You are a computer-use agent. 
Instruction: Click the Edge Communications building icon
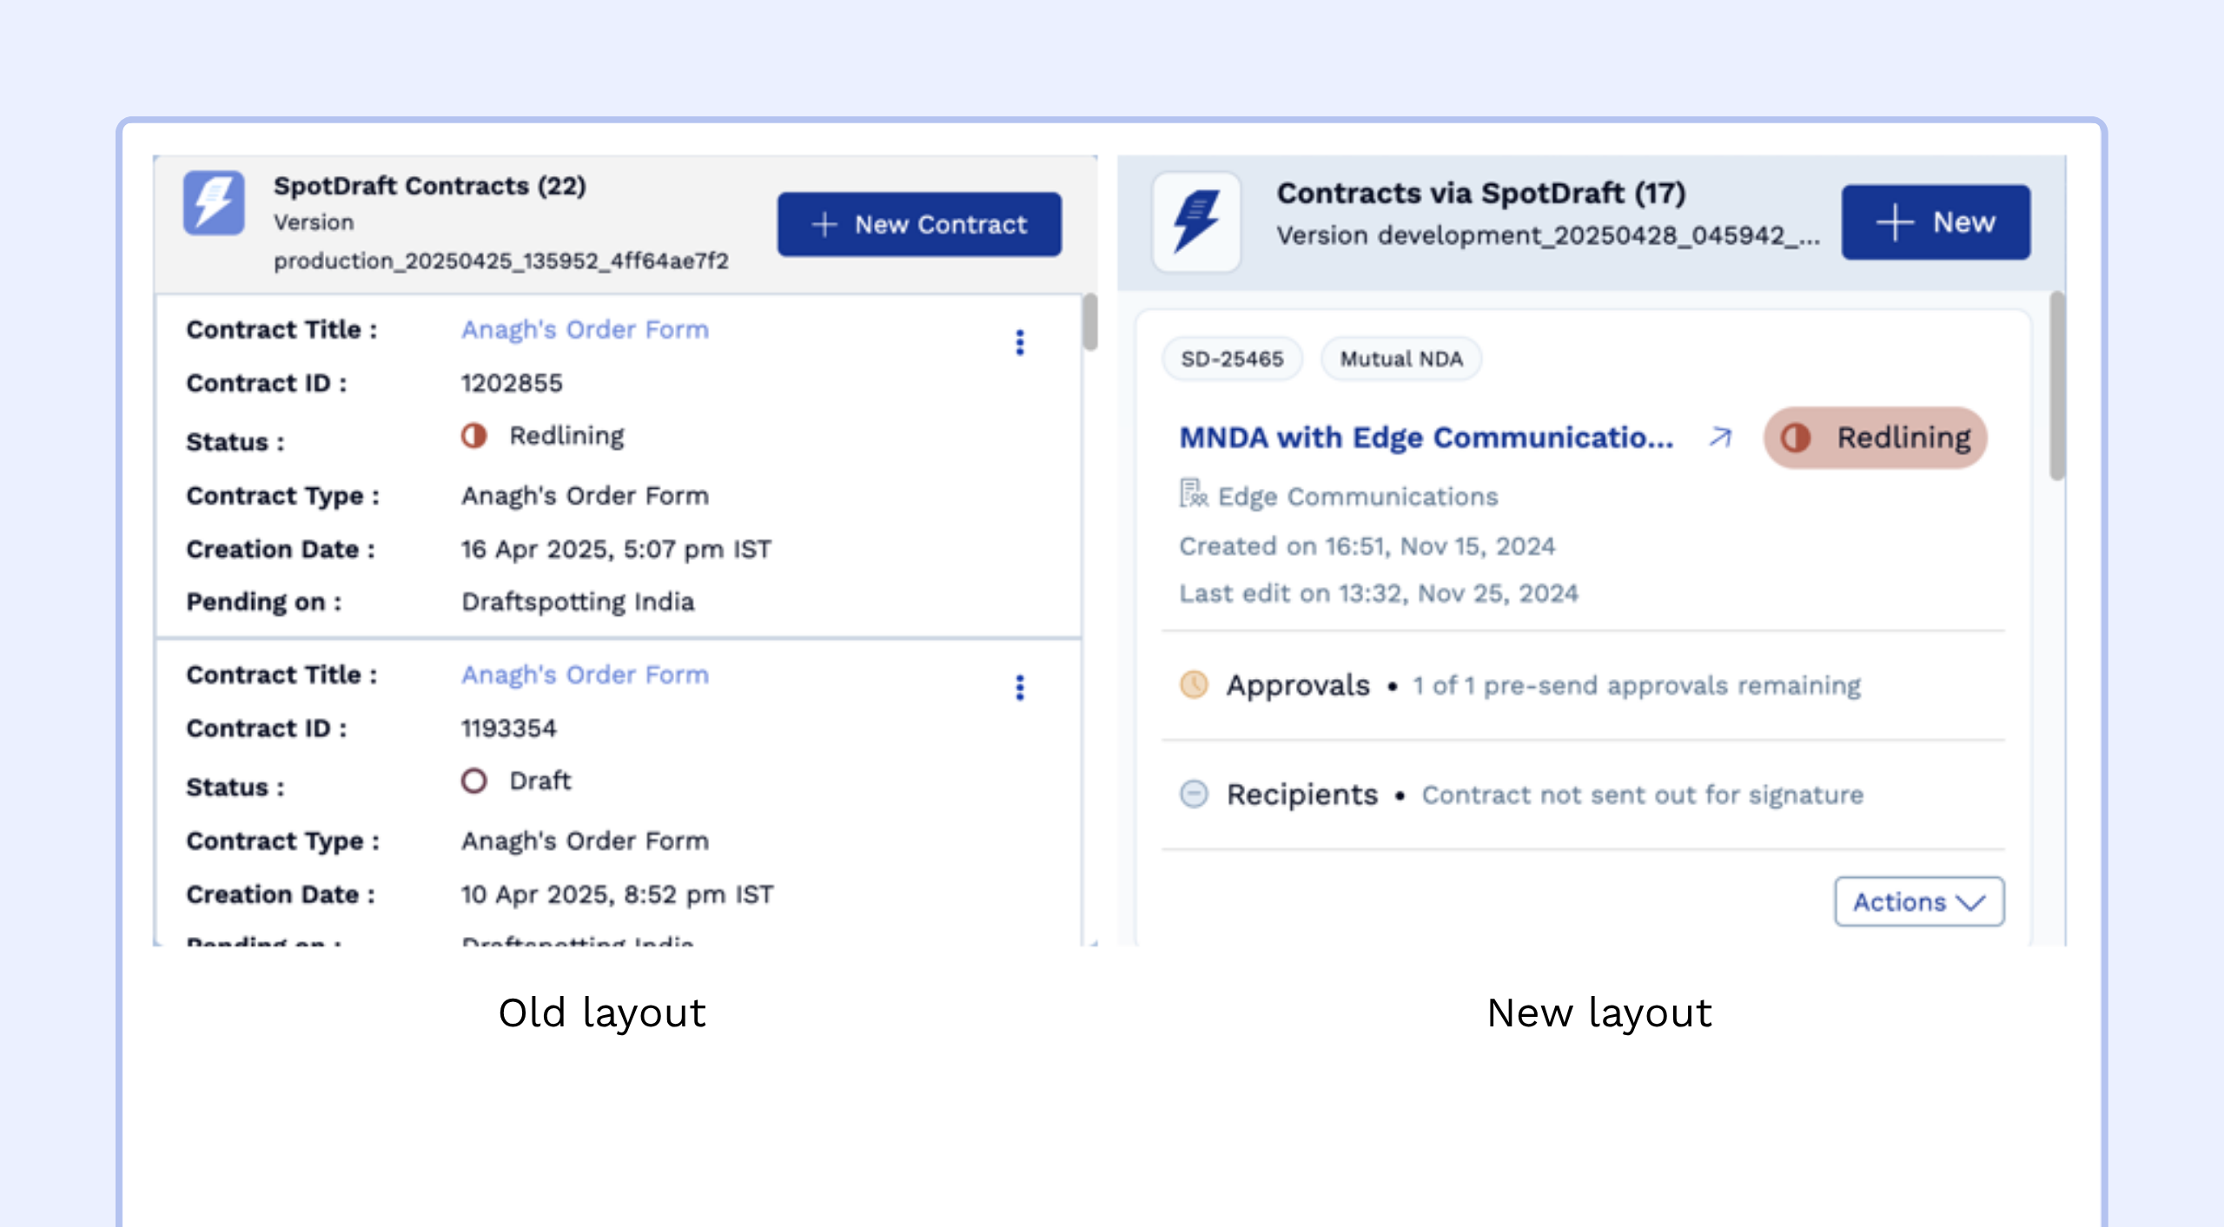pos(1193,494)
